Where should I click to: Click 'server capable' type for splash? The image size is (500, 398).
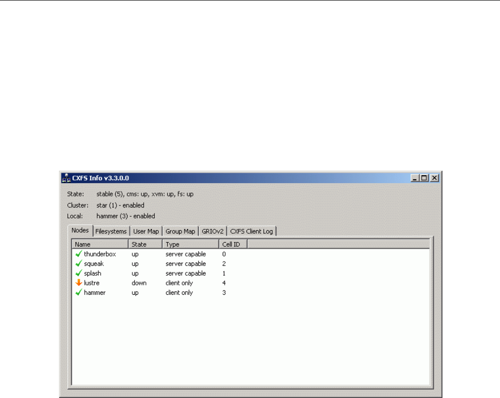coord(186,273)
